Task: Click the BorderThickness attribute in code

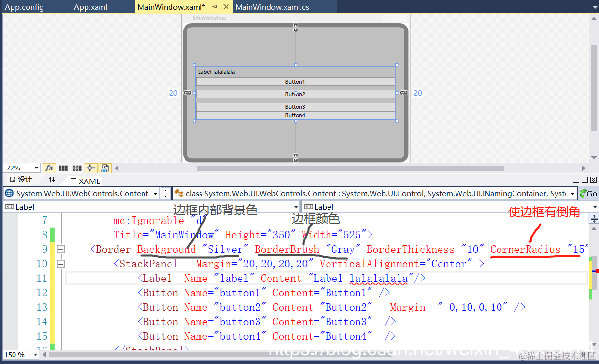Action: pyautogui.click(x=411, y=250)
